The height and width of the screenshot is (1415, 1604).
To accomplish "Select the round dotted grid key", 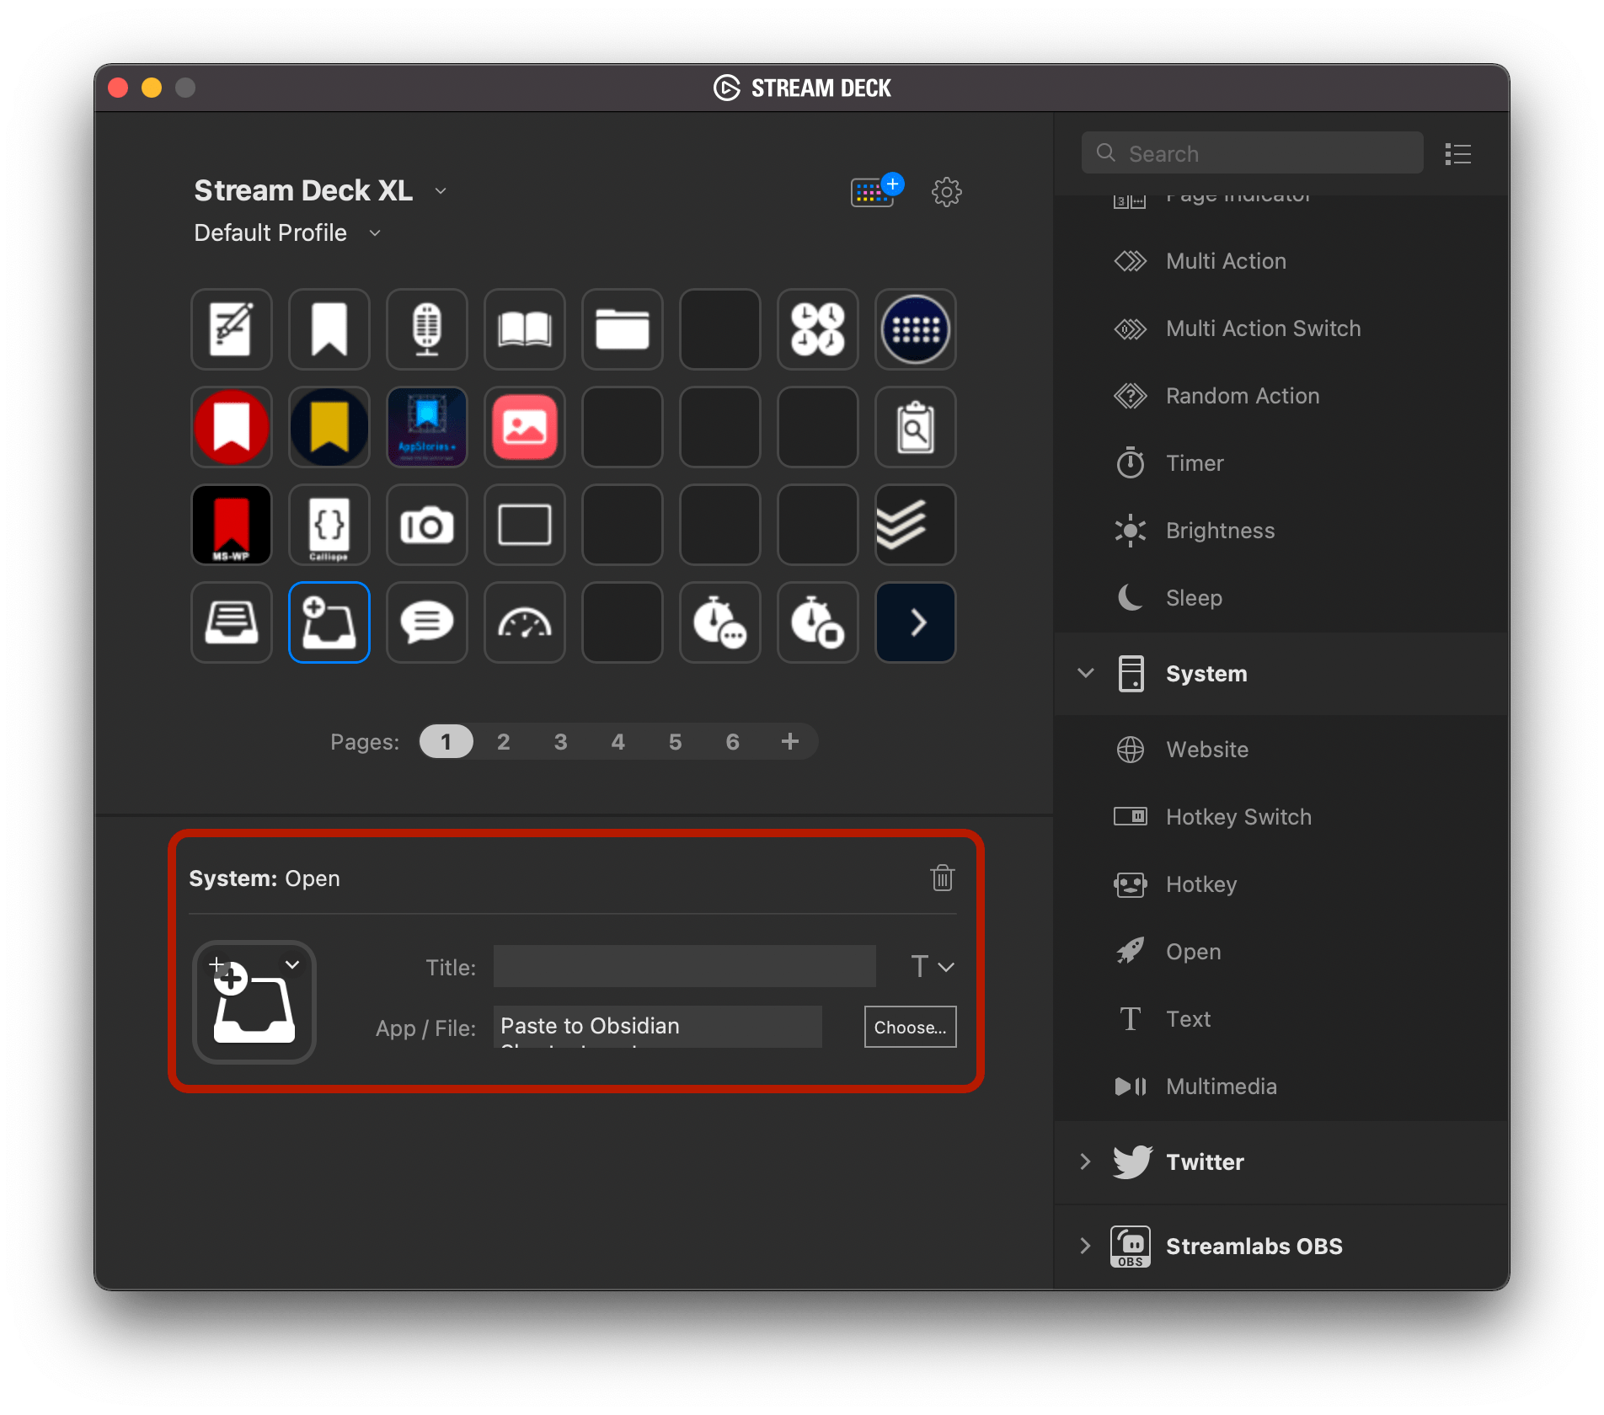I will [x=916, y=329].
